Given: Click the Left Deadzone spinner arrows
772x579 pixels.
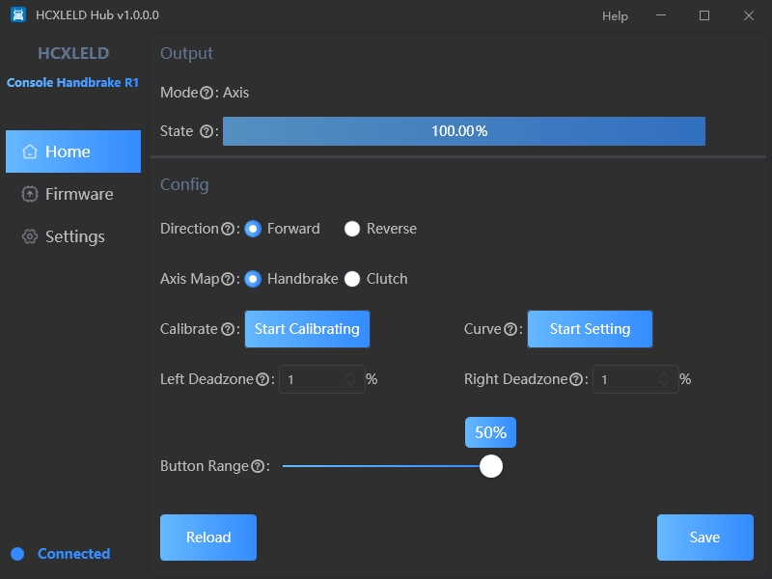Looking at the screenshot, I should click(350, 380).
